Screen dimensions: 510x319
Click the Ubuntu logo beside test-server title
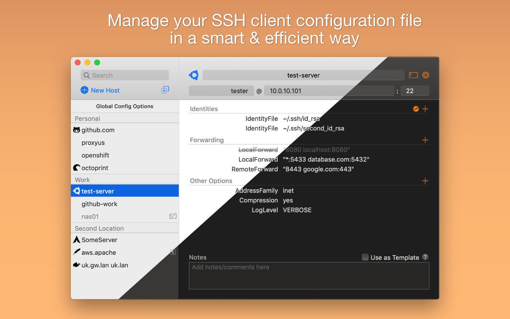coord(194,75)
